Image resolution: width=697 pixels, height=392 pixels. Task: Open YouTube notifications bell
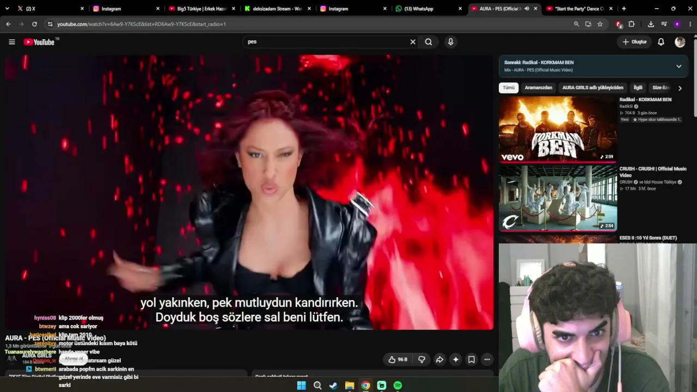pyautogui.click(x=661, y=42)
